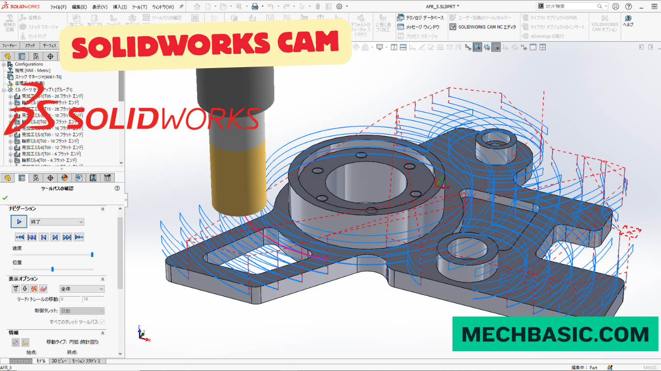The image size is (661, 371).
Task: Jump to the toolpath end with the last navigation button
Action: pos(79,237)
